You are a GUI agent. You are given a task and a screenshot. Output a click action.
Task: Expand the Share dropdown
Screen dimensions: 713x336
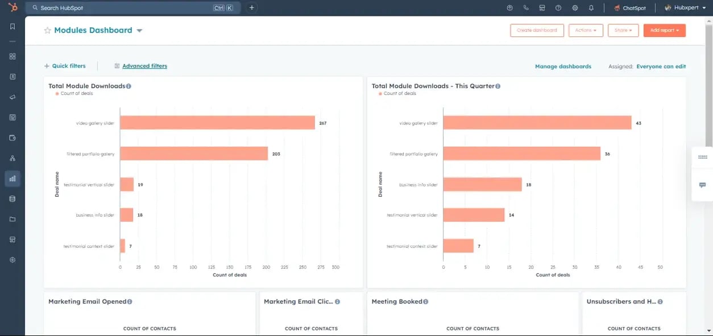click(623, 30)
